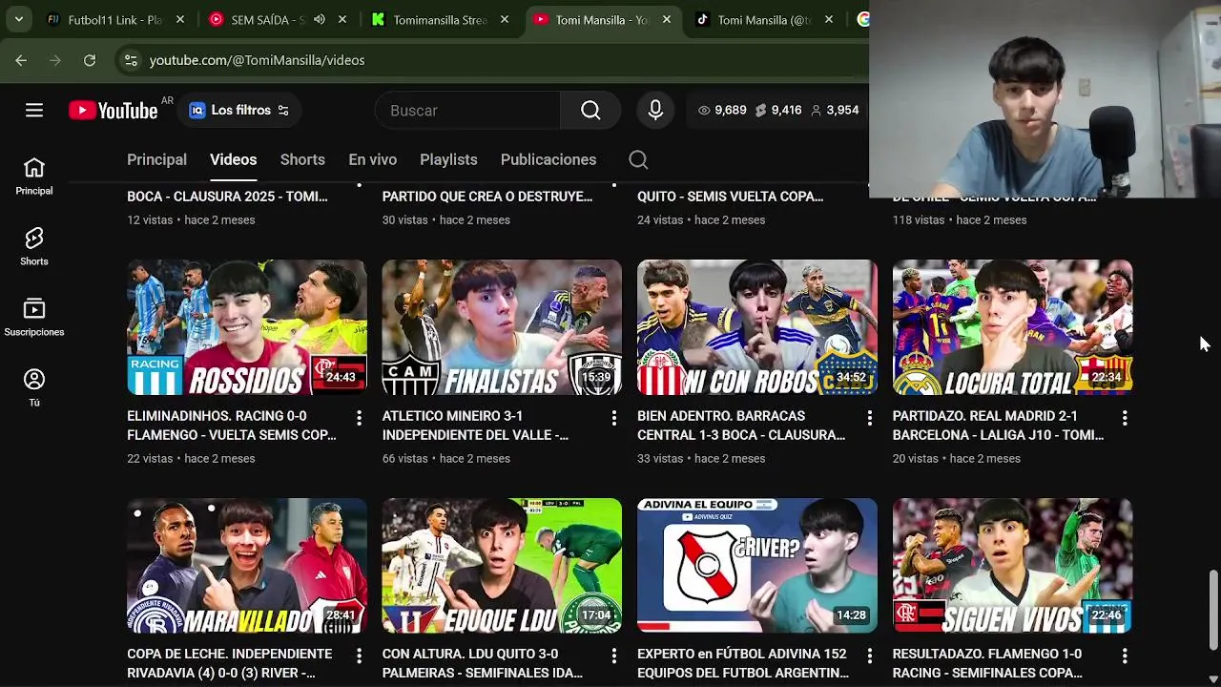
Task: Open the Los filtros extension button
Action: 240,111
